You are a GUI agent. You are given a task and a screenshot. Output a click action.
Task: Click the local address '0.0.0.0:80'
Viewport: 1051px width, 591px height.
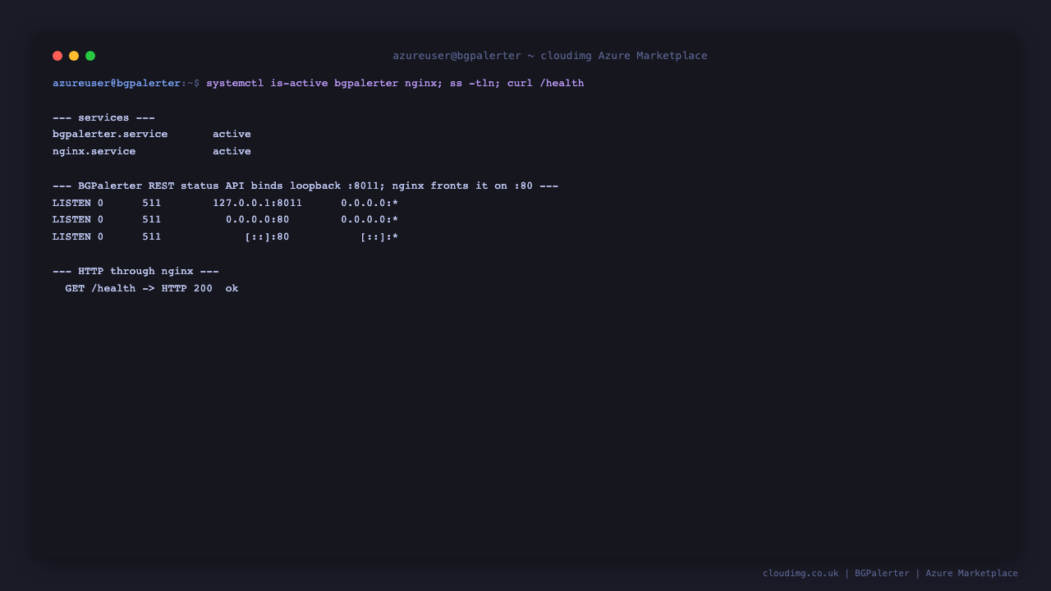click(x=258, y=220)
